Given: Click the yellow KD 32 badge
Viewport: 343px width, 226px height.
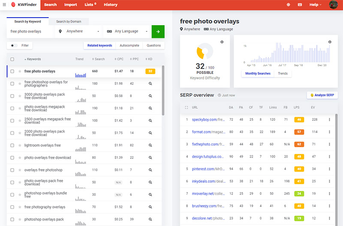Looking at the screenshot, I should coord(150,71).
